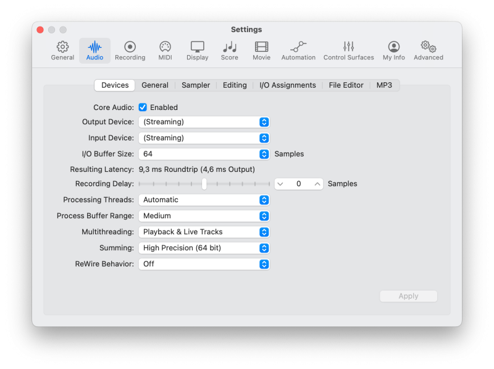This screenshot has height=369, width=494.
Task: Switch to the Editing tab
Action: click(x=235, y=85)
